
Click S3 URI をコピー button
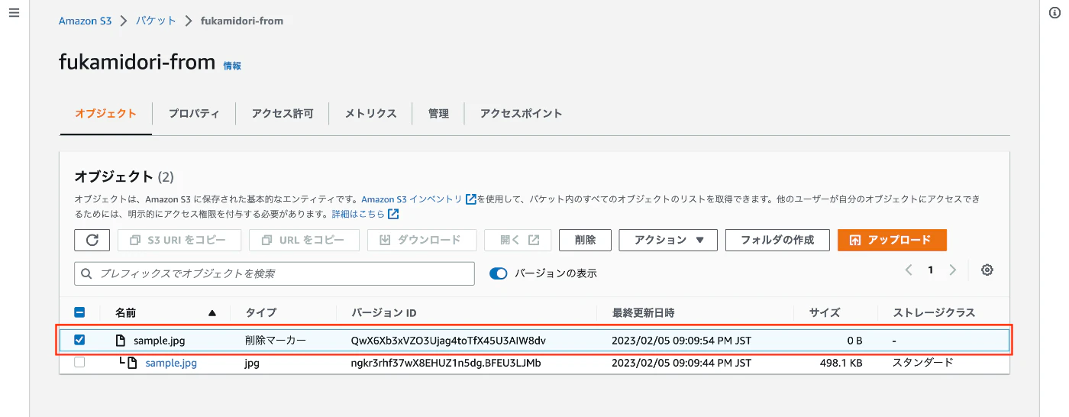(x=179, y=240)
